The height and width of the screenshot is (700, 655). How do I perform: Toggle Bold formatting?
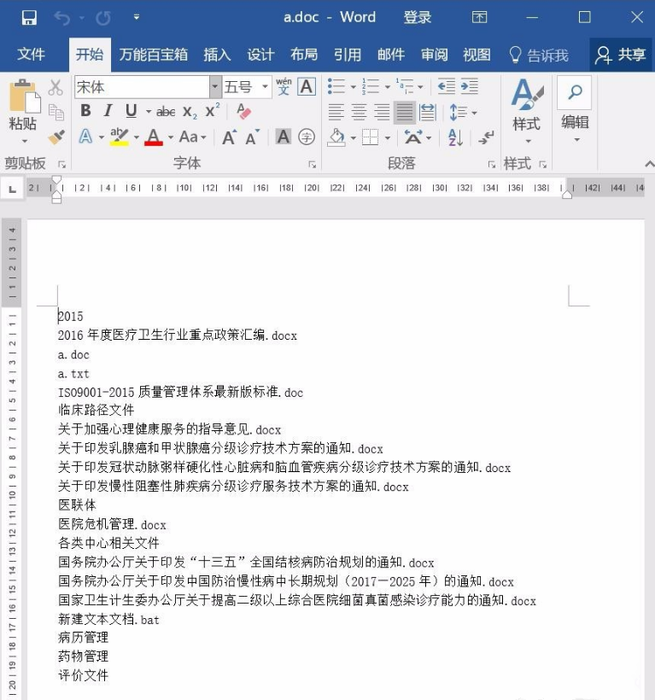[85, 111]
